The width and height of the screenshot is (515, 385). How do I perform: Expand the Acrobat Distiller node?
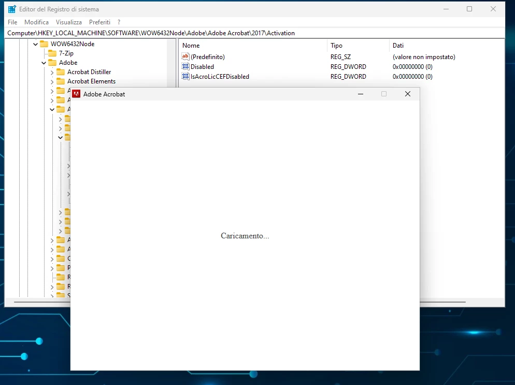tap(52, 72)
